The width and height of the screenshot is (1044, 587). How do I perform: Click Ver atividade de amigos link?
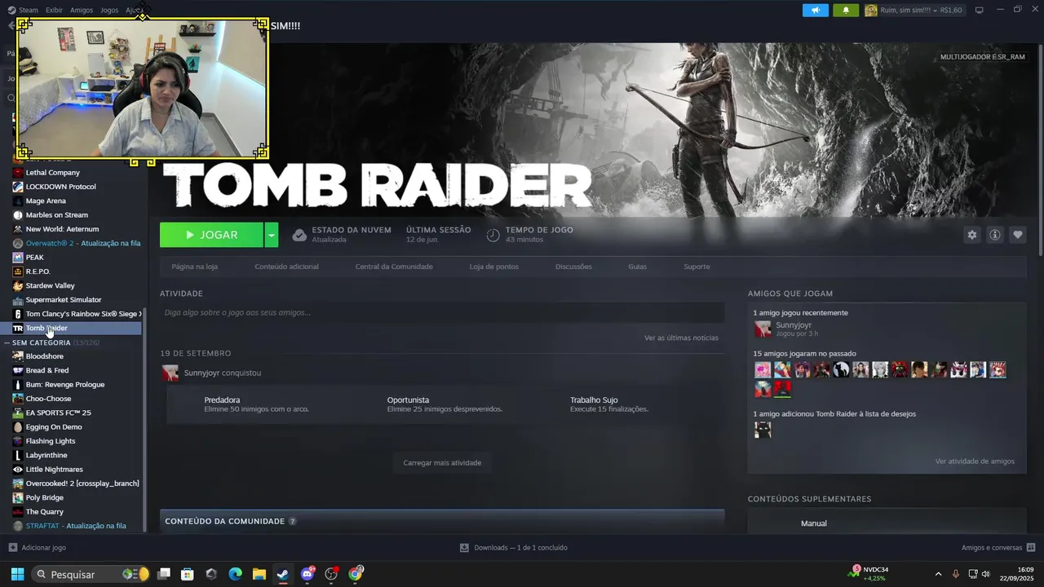[x=975, y=461]
